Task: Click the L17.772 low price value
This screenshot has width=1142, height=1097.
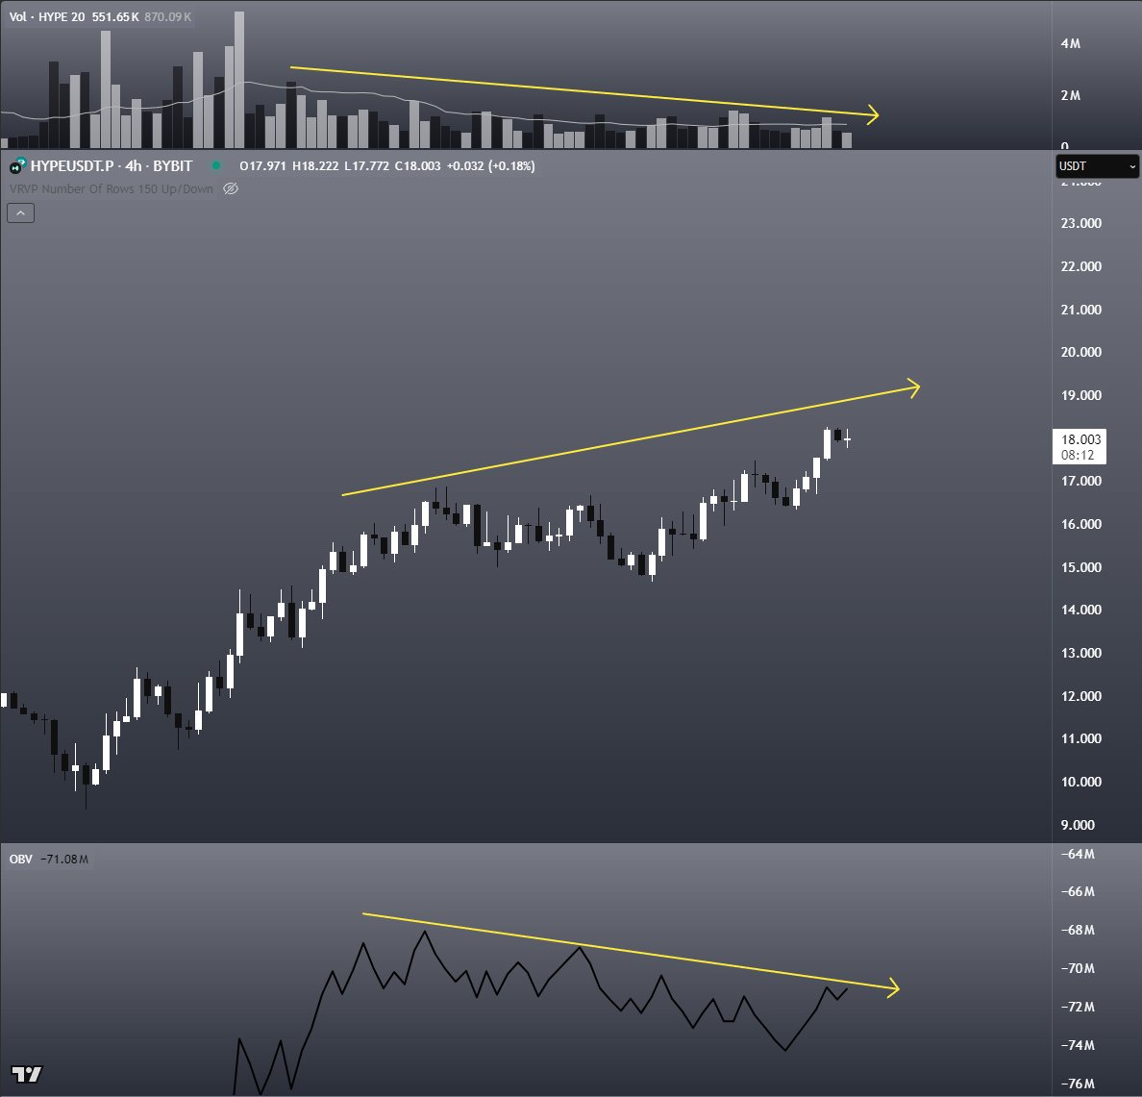Action: [x=366, y=166]
